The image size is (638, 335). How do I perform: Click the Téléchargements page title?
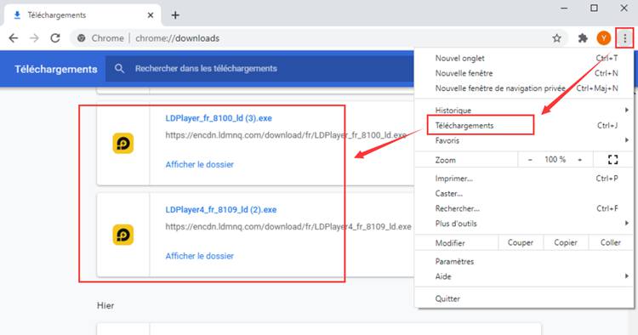coord(56,69)
